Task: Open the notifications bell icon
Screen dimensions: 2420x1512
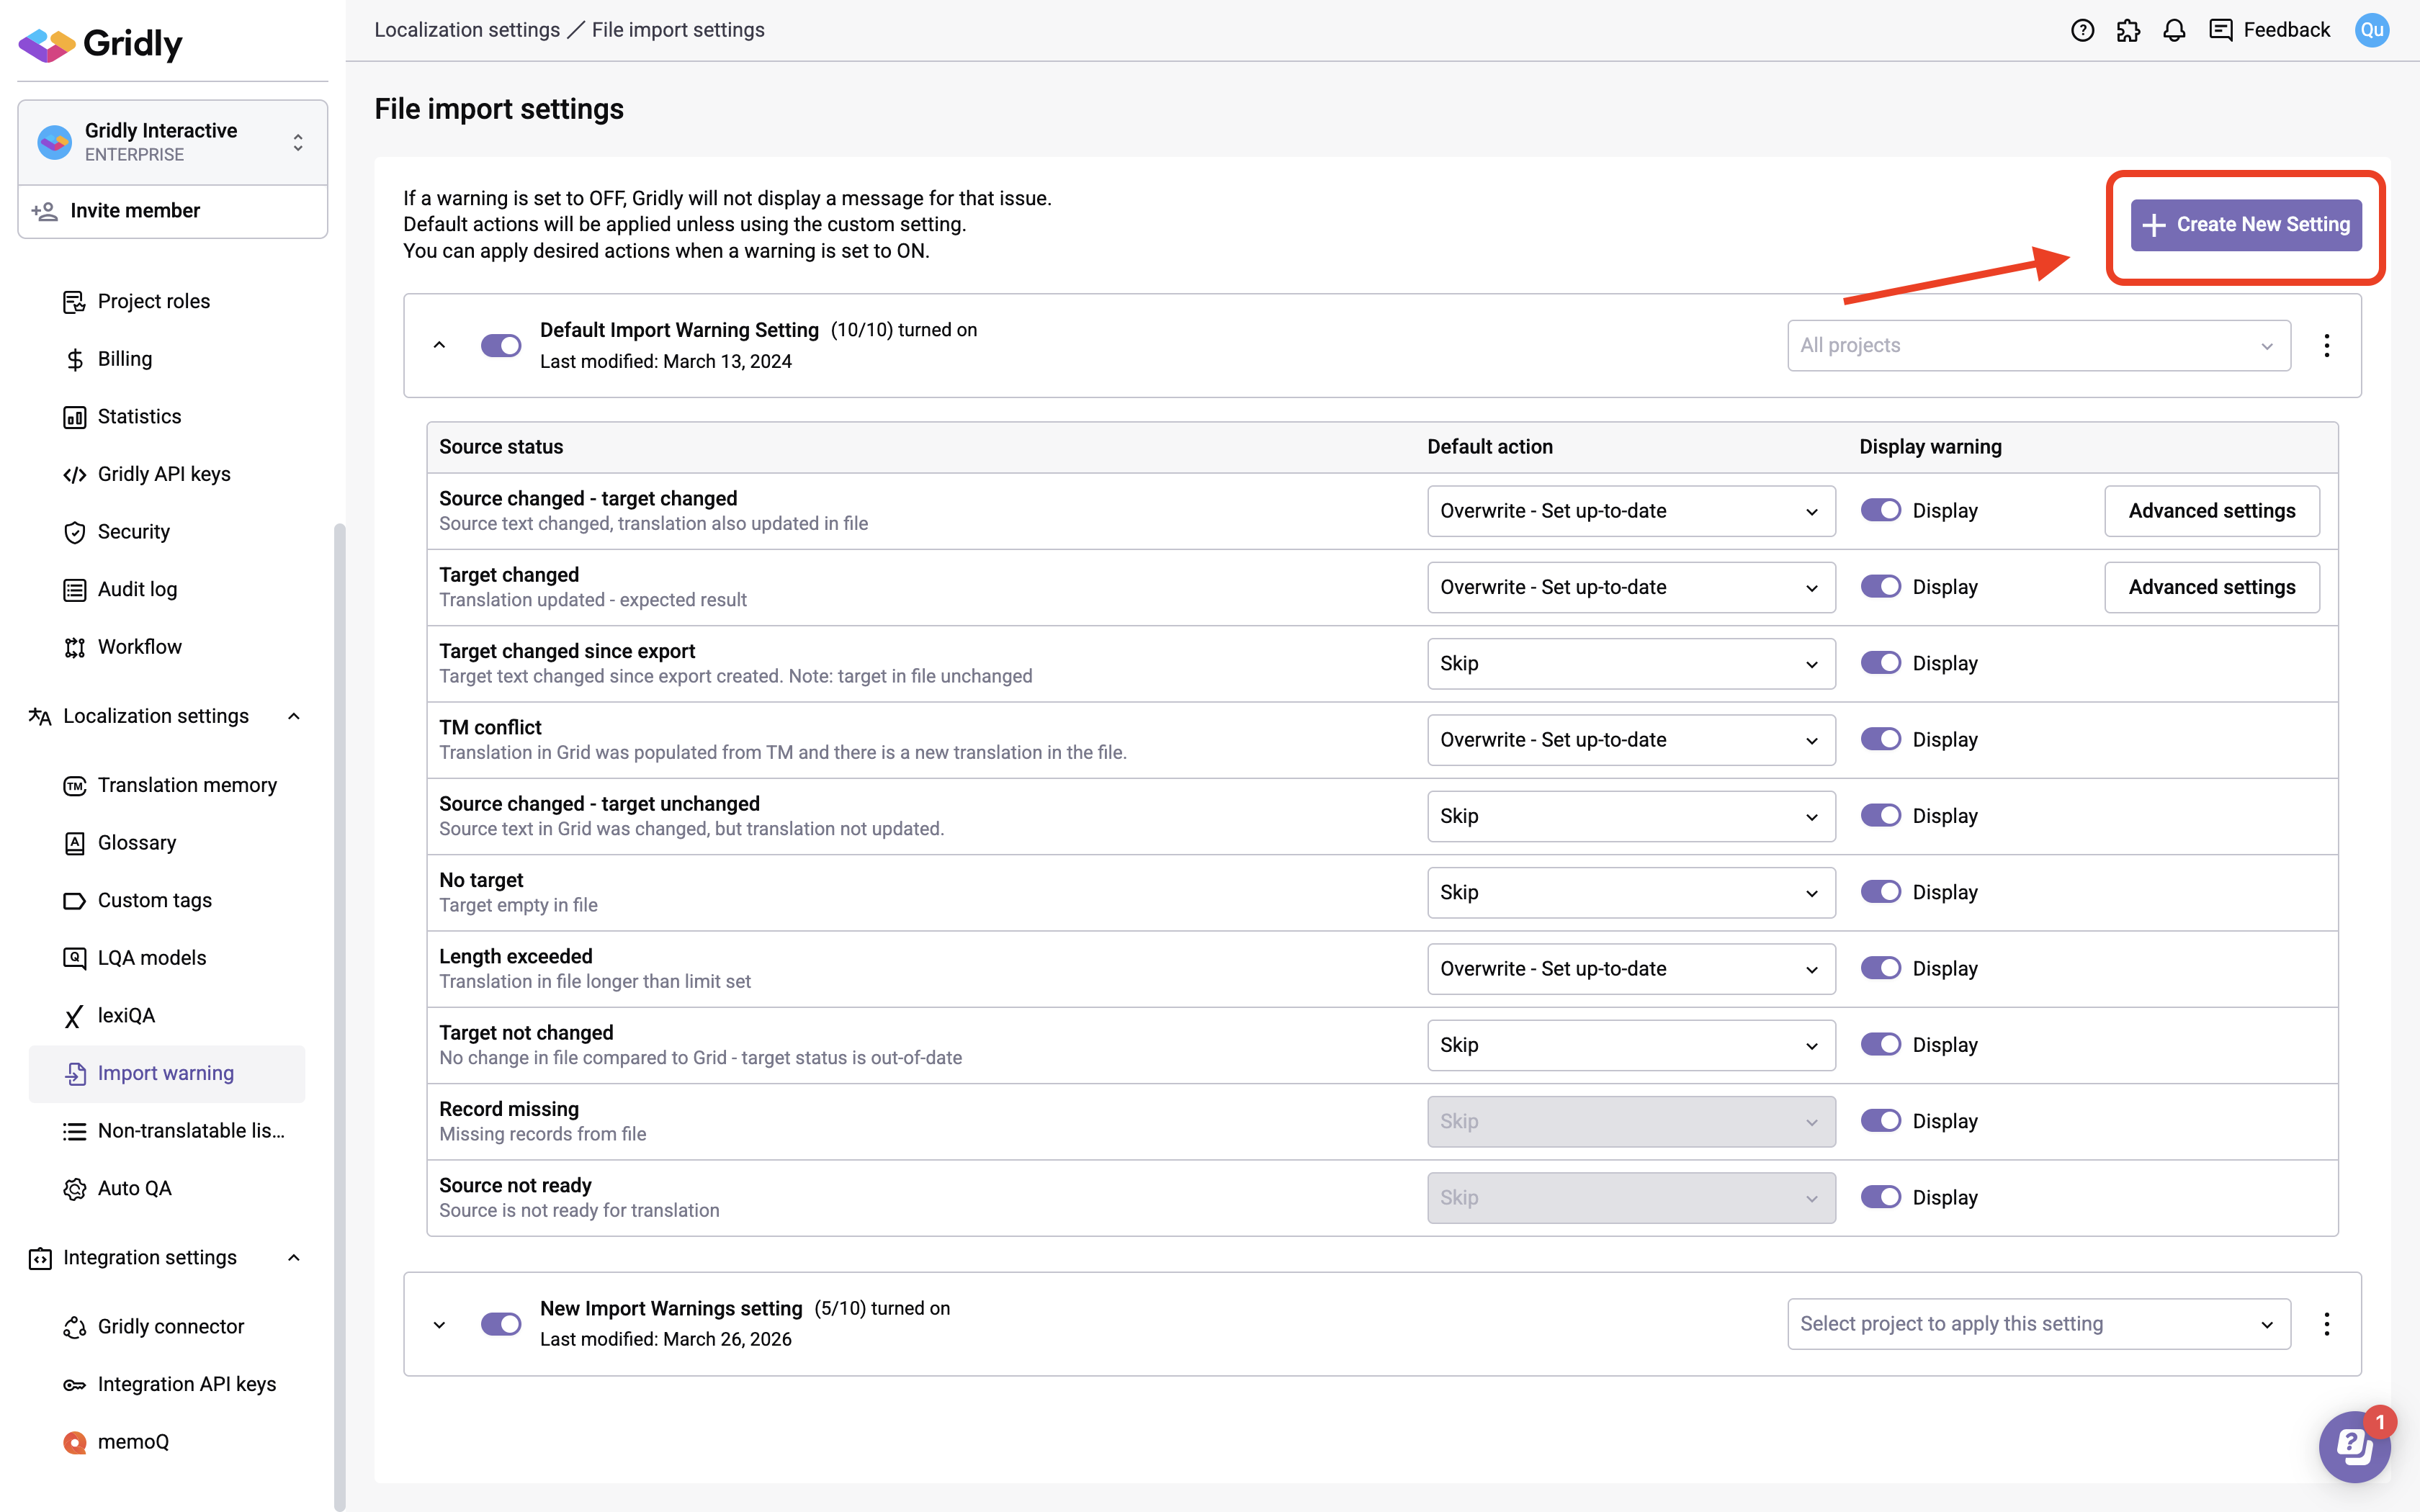Action: 2174,30
